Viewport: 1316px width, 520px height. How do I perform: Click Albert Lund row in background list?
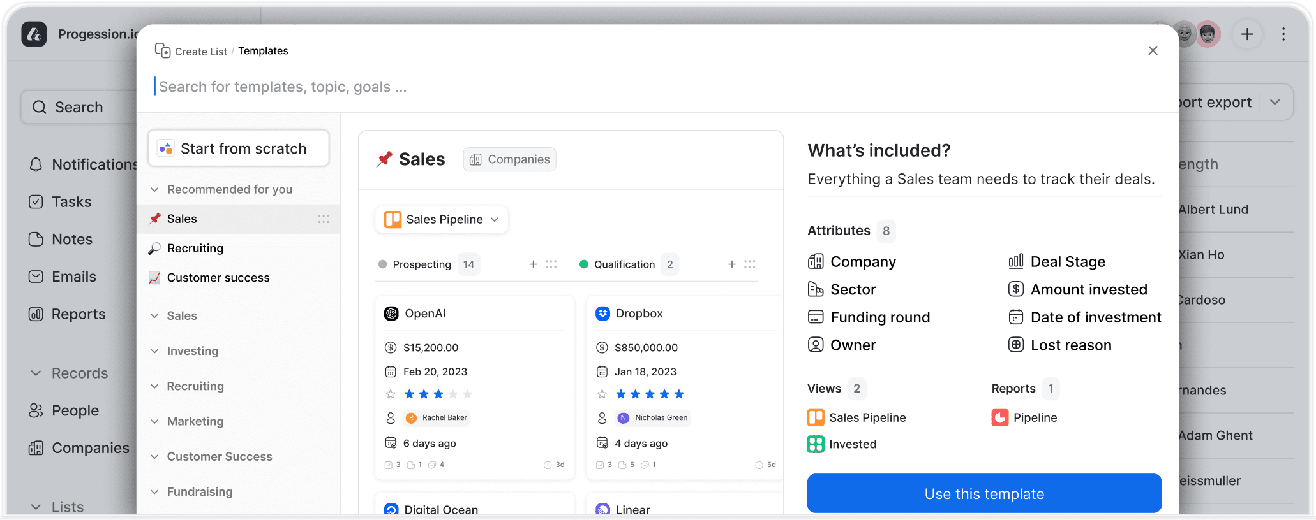1236,210
